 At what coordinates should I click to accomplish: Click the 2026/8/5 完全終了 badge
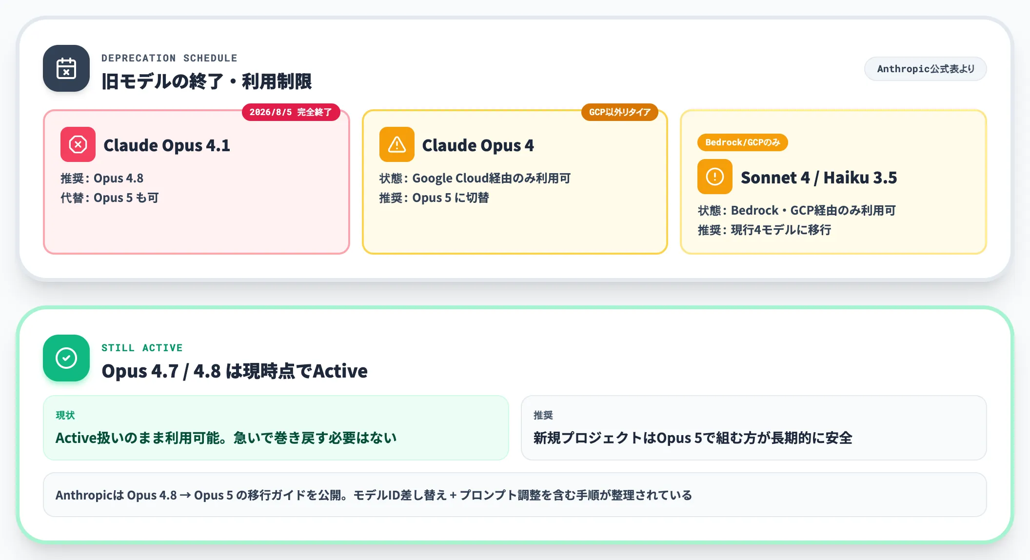(291, 112)
